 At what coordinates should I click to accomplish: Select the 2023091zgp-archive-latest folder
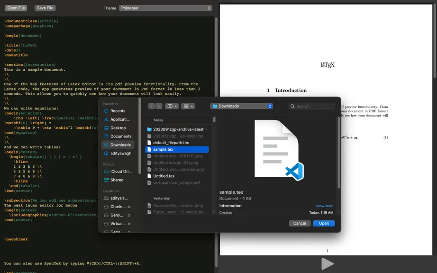pyautogui.click(x=177, y=129)
